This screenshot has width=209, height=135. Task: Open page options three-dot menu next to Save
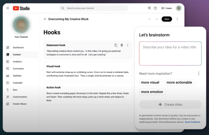(x=177, y=19)
